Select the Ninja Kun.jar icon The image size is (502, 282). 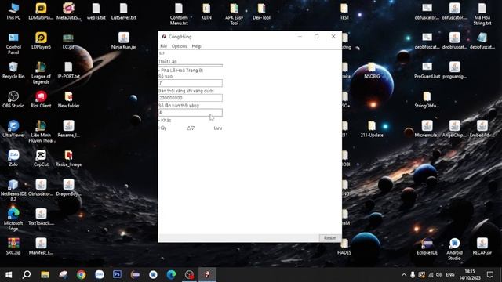point(124,41)
